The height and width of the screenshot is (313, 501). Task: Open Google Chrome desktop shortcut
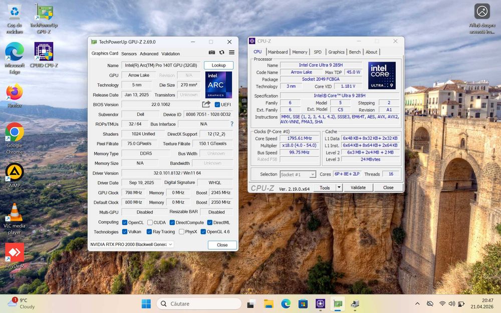click(x=15, y=138)
